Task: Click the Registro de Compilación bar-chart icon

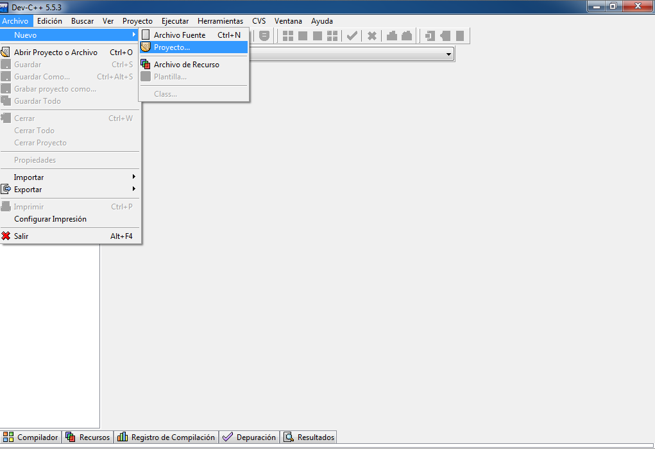Action: [122, 437]
